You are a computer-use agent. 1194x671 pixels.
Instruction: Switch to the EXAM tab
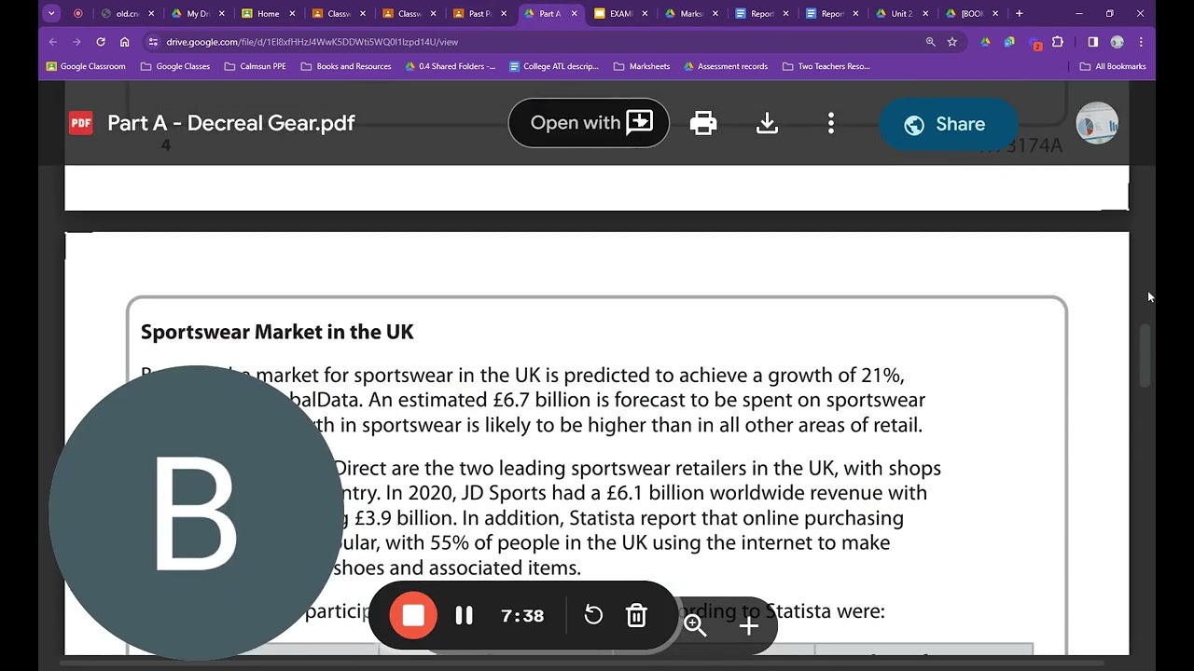point(621,13)
